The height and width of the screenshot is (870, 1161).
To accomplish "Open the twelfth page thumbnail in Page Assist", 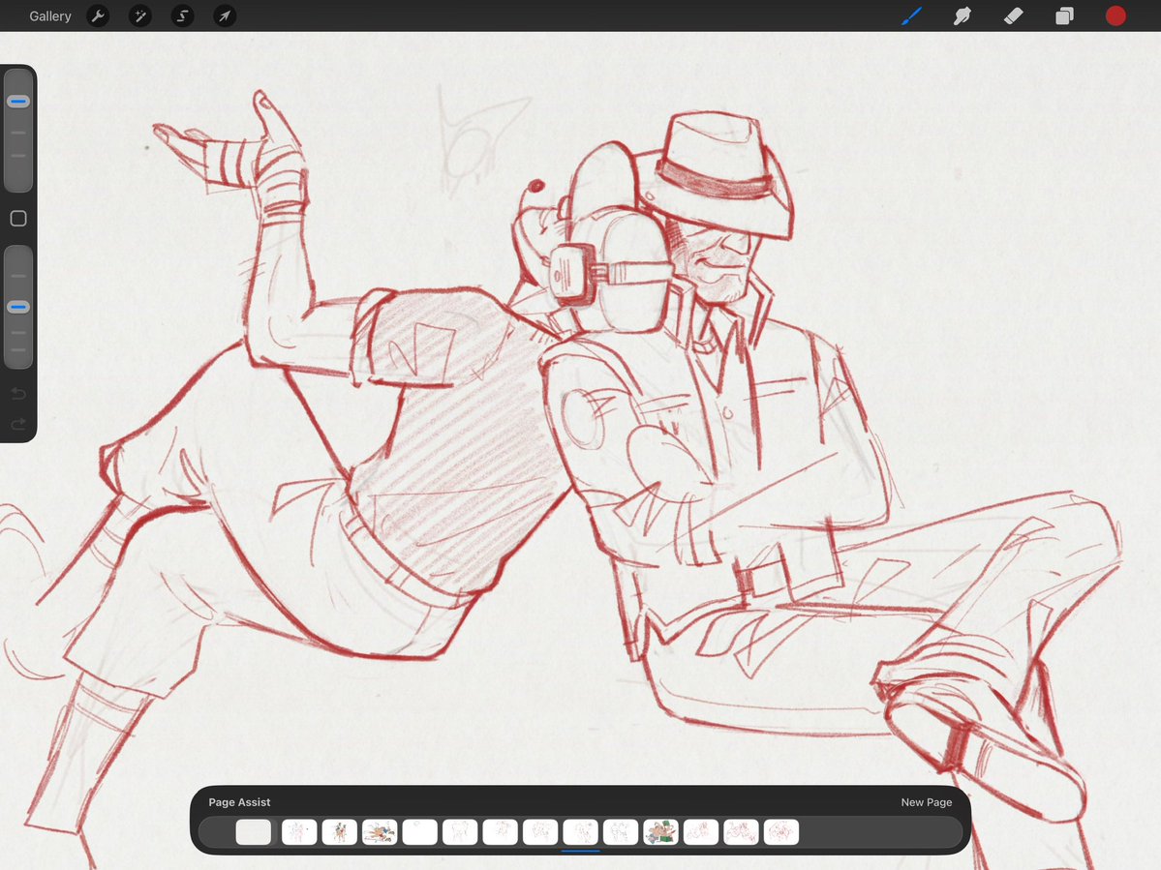I will tap(700, 832).
